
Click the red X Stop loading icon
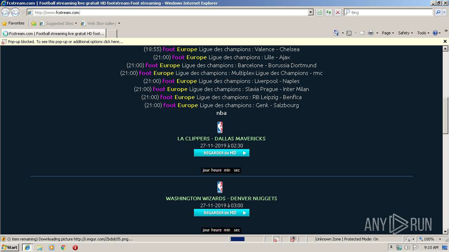tap(338, 13)
